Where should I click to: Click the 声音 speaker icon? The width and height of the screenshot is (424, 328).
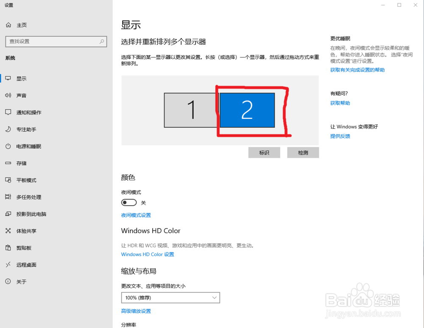(8, 95)
